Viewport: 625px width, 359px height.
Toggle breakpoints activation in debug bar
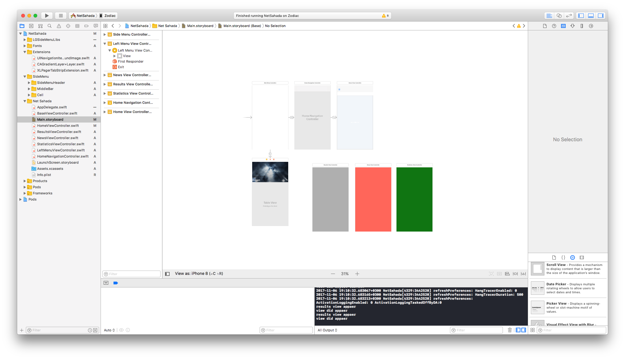click(116, 283)
